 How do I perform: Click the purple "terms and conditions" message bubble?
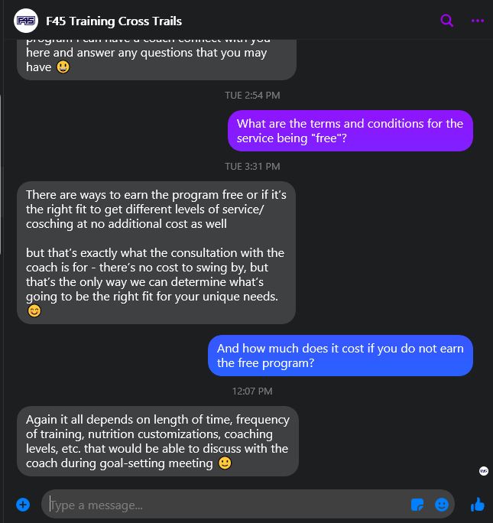click(350, 131)
